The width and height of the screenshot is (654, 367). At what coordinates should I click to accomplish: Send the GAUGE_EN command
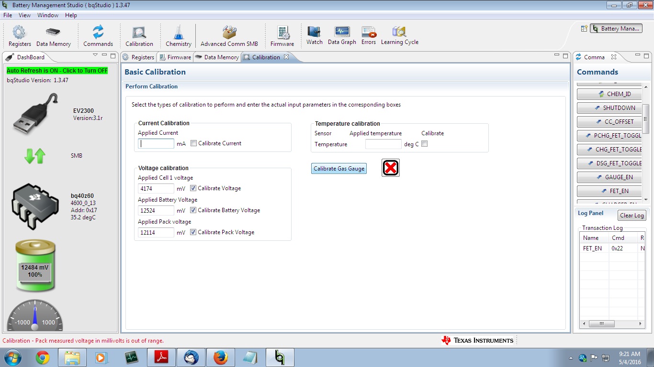609,177
